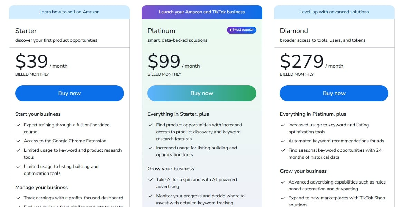The width and height of the screenshot is (403, 207).
Task: Select the "Learn how to sell on Amazon" banner
Action: 69,12
